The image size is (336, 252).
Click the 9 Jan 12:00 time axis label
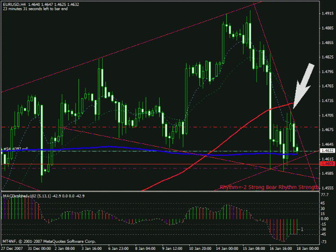tap(172, 249)
